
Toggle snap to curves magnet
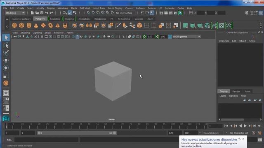tap(93, 13)
